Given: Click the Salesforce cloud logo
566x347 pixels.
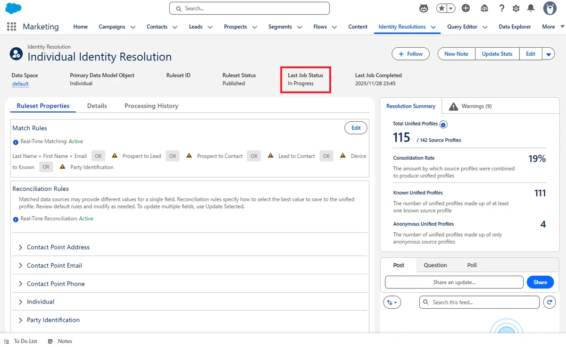Looking at the screenshot, I should tap(13, 8).
